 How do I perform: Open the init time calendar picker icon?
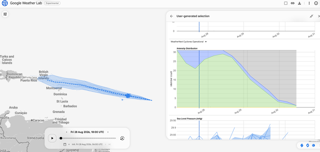tap(65, 144)
